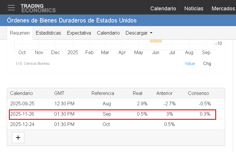236x152 pixels.
Task: Click the Trading Economics logo
Action: click(38, 8)
